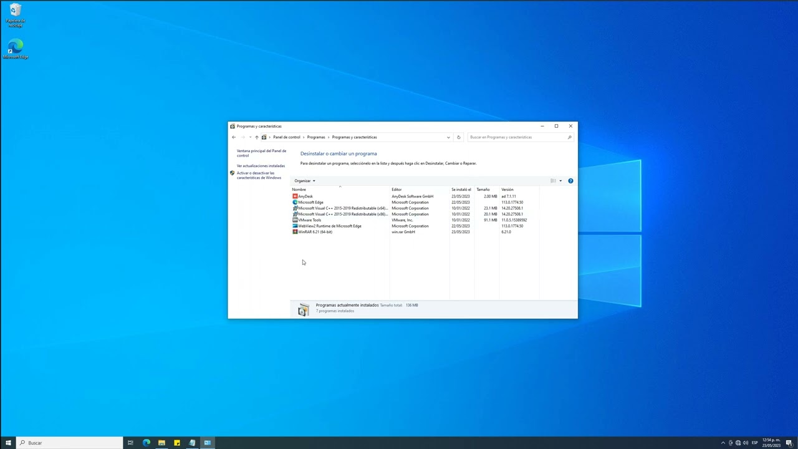Viewport: 798px width, 449px height.
Task: Open the notification center icon
Action: (789, 443)
